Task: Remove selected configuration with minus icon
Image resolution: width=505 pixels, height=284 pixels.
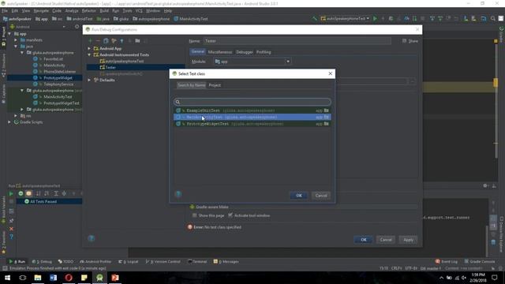Action: (x=98, y=41)
